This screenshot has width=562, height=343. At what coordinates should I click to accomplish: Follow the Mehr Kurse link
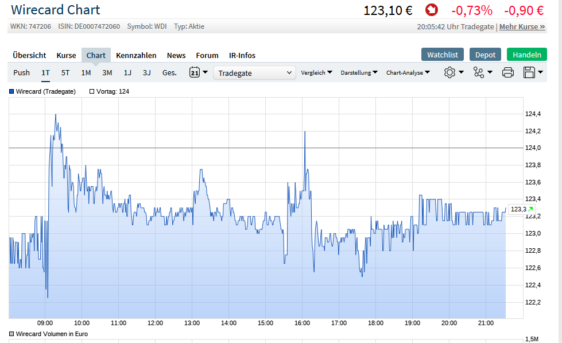tap(522, 26)
